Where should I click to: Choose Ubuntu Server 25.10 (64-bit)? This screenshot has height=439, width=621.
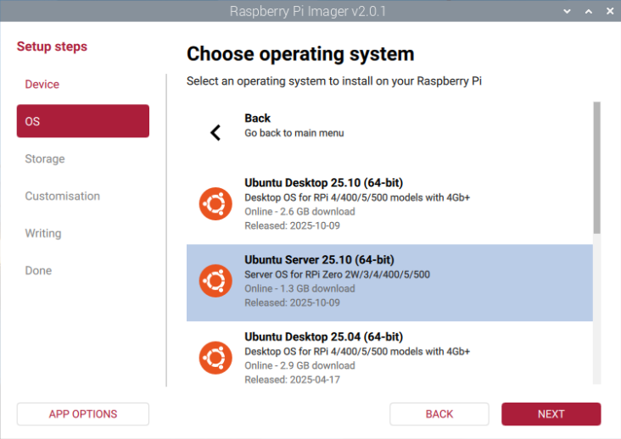(x=389, y=283)
